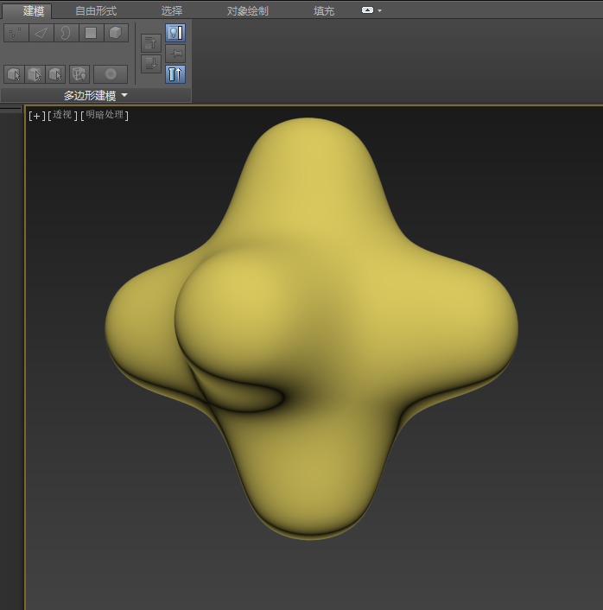The height and width of the screenshot is (610, 603).
Task: Open the ribbon minimize options dropdown arrow
Action: click(x=379, y=10)
